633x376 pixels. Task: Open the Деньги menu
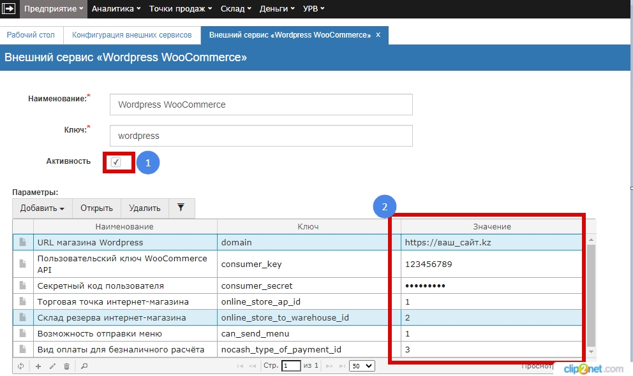click(x=277, y=9)
